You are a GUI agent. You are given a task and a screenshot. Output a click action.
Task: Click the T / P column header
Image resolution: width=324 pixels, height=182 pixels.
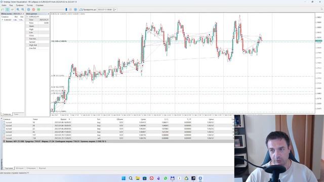189,119
